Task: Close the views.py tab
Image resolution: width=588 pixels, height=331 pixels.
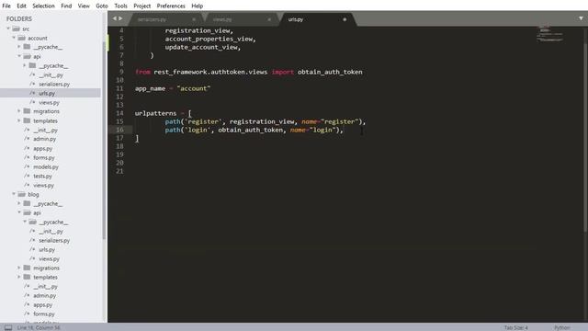Action: coord(269,19)
